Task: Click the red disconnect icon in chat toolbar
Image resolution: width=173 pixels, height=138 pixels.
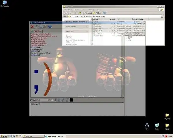Action: click(32, 26)
